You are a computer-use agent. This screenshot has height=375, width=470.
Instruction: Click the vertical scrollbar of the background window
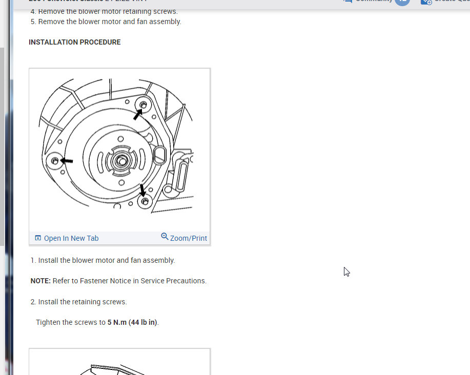2,147
